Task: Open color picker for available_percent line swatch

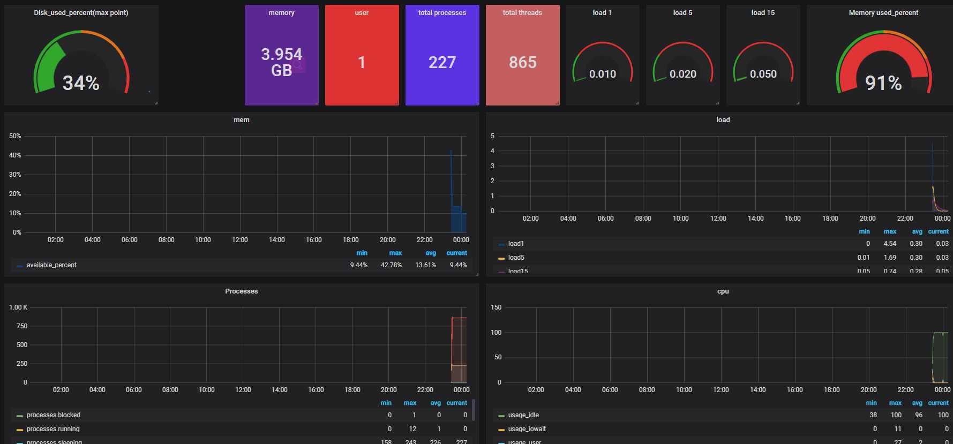Action: coord(20,266)
